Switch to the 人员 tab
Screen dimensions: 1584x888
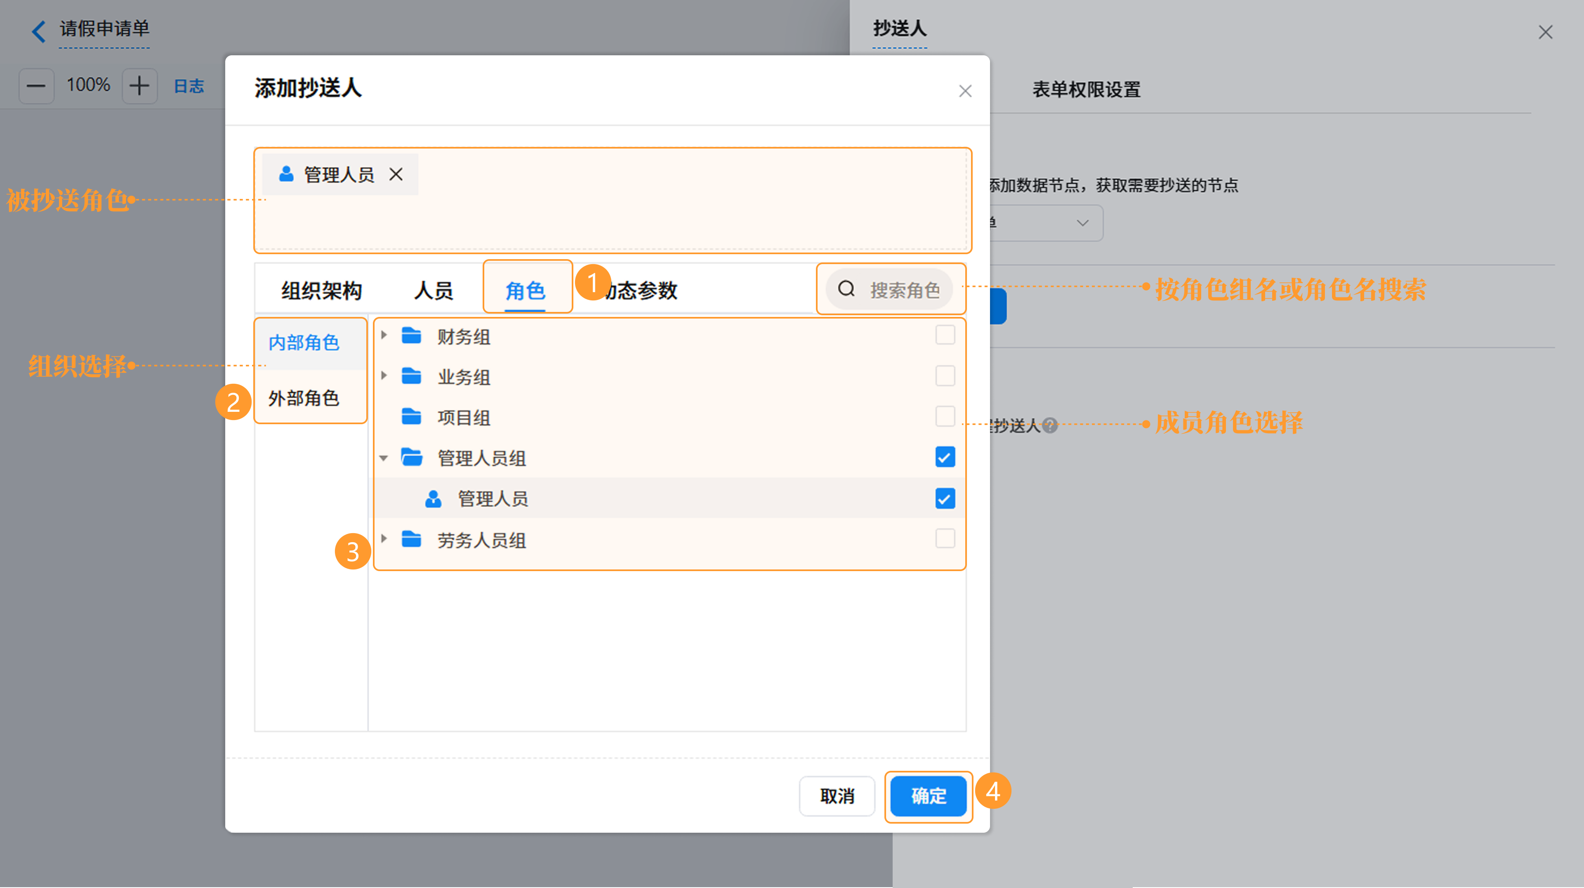pos(434,290)
